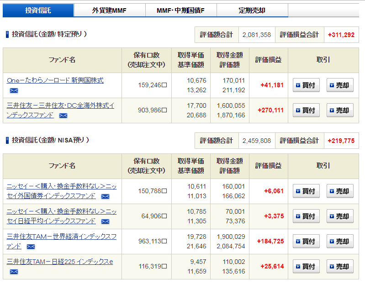
Task: Select the 特定預り total gain +311,292
Action: point(341,35)
